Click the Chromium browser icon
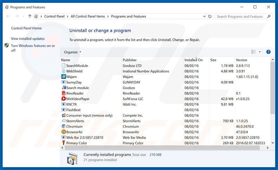Screen dimensions: 278x170 [63, 126]
